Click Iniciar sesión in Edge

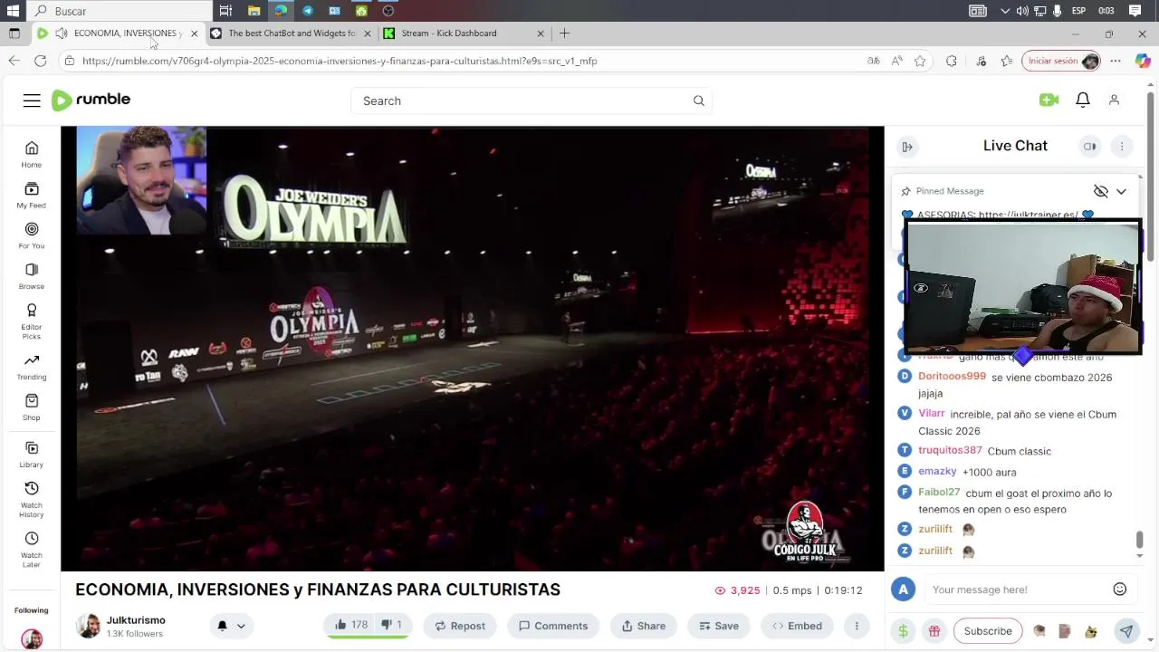click(x=1060, y=61)
